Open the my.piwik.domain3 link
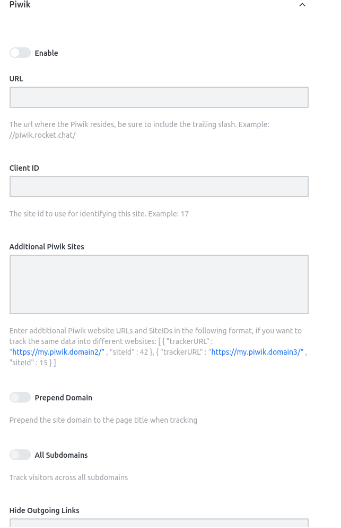This screenshot has width=341, height=528. (257, 353)
